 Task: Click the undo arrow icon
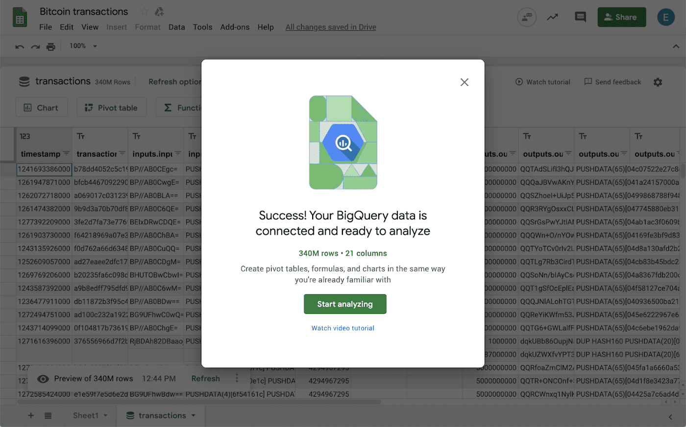pos(20,47)
